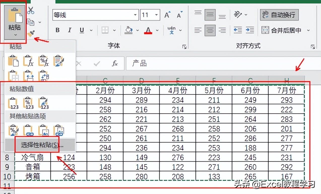
Task: Click the formula bar confirm checkmark
Action: tap(97, 63)
